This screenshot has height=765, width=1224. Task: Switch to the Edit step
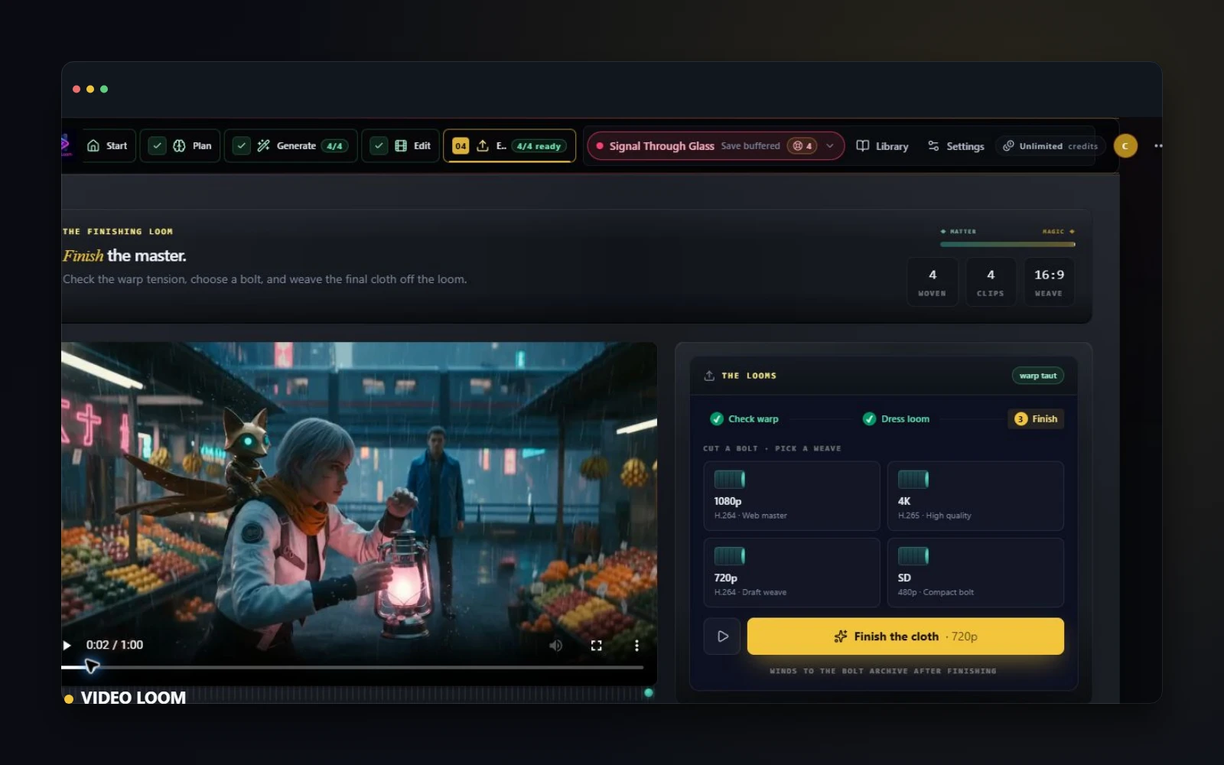pyautogui.click(x=400, y=145)
